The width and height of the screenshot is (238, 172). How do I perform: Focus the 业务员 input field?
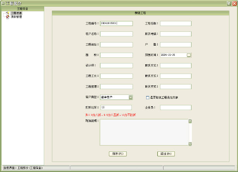click(176, 107)
